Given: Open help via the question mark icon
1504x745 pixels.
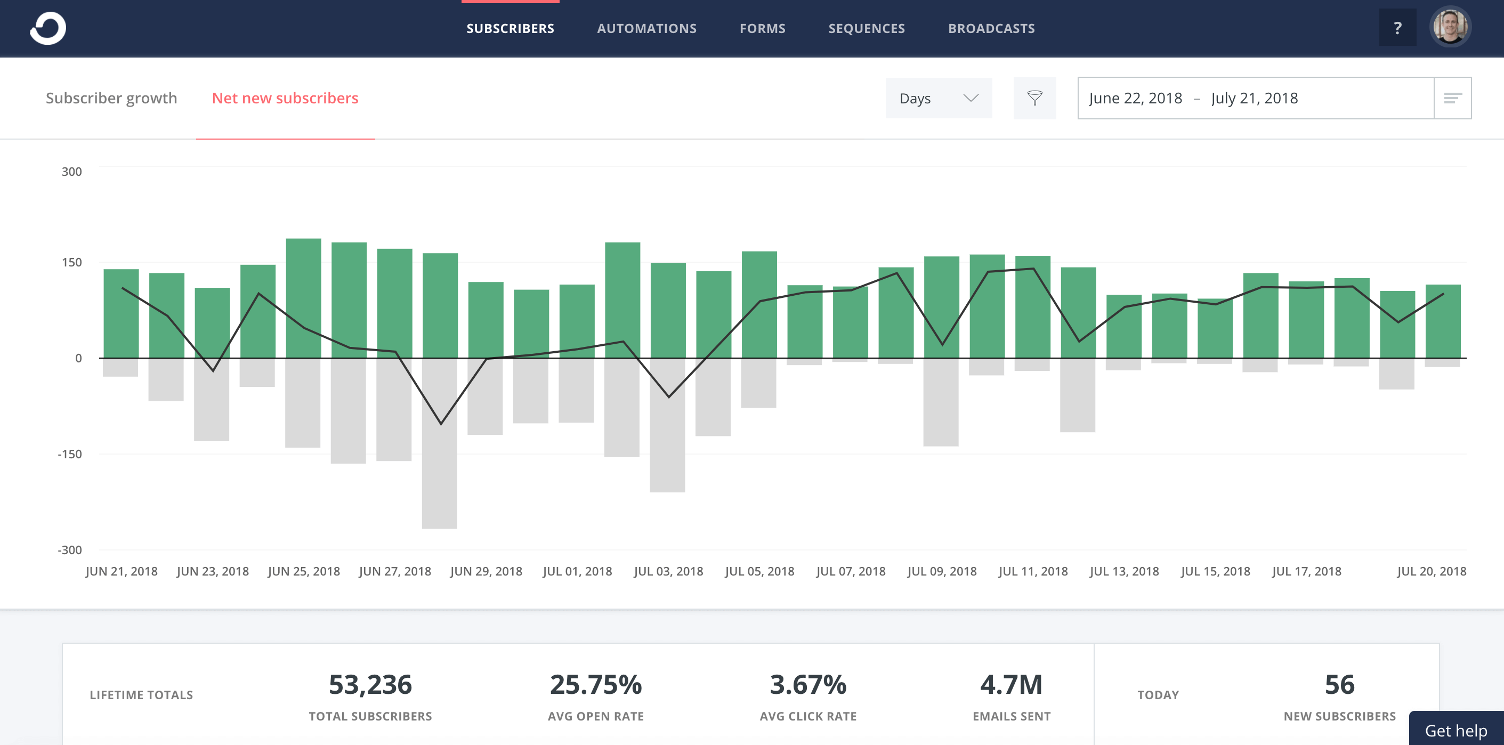Looking at the screenshot, I should pos(1398,27).
